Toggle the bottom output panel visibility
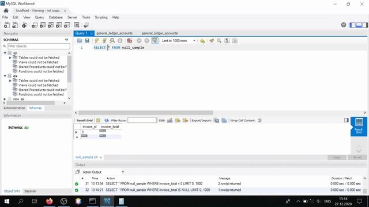The height and width of the screenshot is (207, 369). coord(359,25)
